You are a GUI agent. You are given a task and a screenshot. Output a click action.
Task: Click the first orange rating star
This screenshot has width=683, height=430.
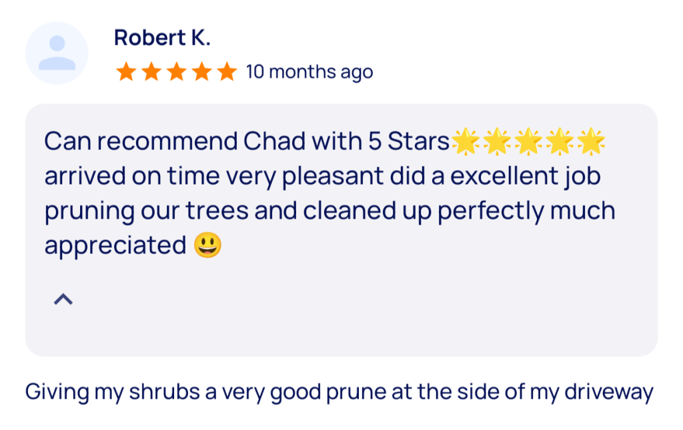[x=125, y=71]
